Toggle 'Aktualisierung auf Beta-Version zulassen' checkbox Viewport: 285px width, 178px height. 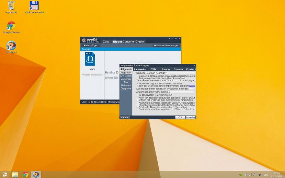(137, 84)
